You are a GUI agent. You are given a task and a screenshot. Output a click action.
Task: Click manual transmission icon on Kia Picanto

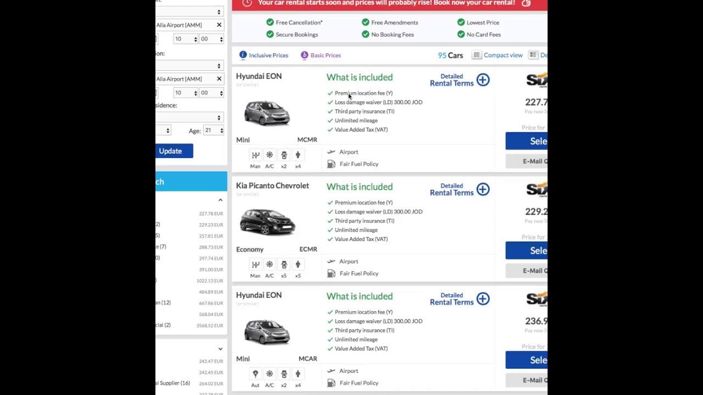click(x=255, y=264)
